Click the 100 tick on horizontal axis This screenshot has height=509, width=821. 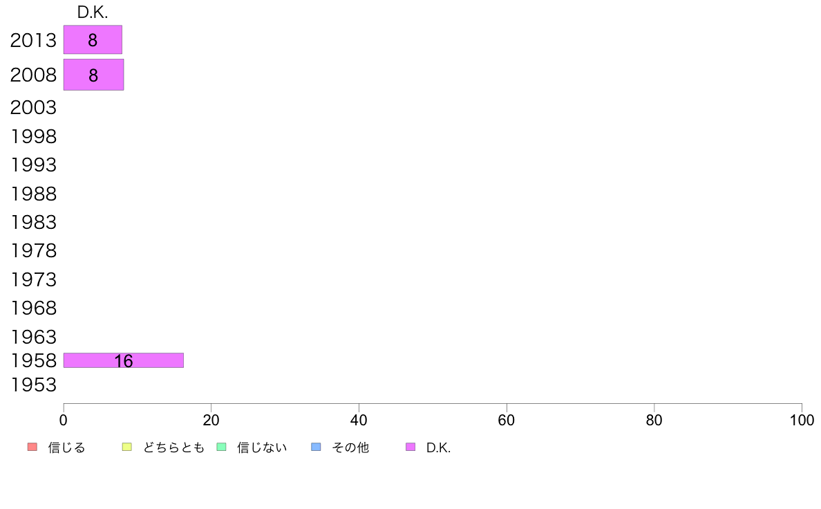(802, 420)
